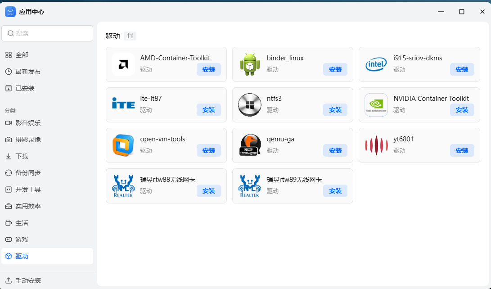
Task: Install ite-it87 via its 安装 button
Action: pos(208,110)
